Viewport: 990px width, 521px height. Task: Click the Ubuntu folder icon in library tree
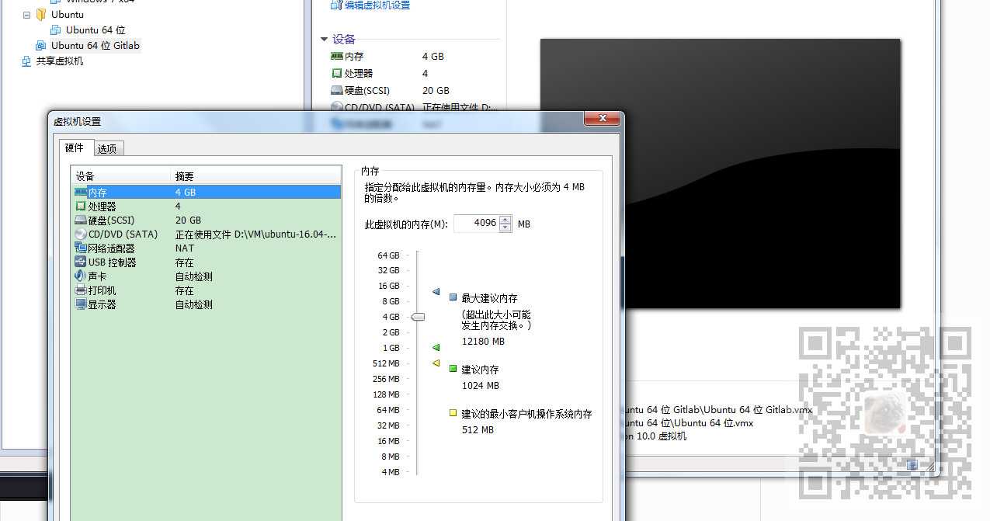[x=41, y=14]
